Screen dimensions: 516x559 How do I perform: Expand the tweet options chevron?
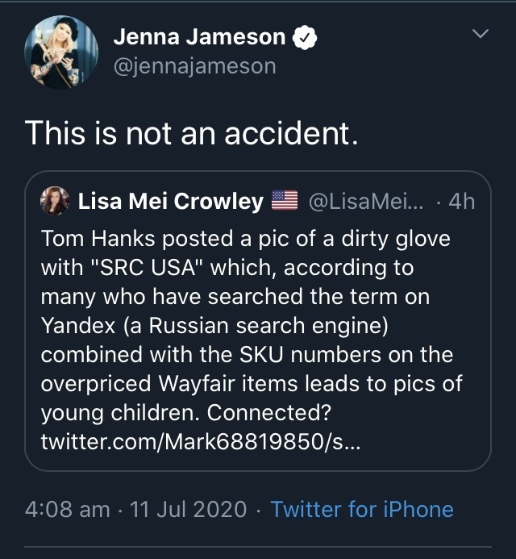[x=480, y=34]
